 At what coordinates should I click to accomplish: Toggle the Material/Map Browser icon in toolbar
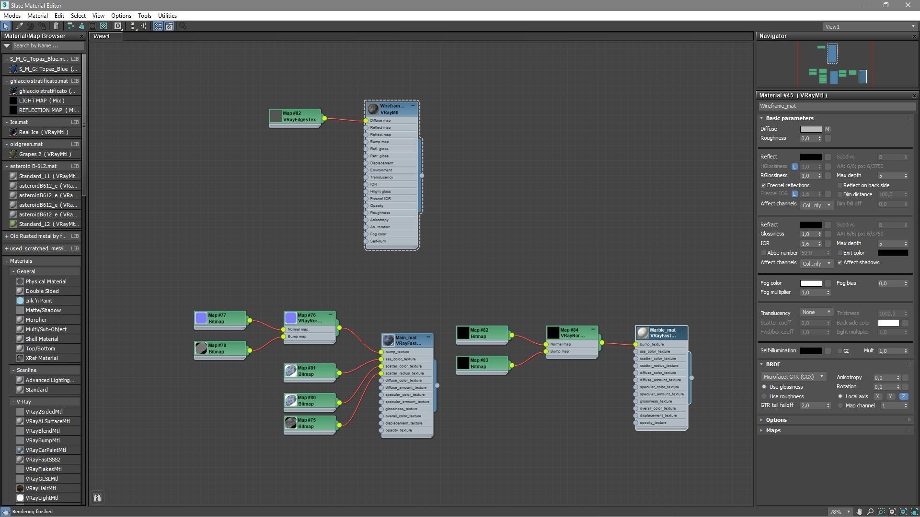coord(158,26)
